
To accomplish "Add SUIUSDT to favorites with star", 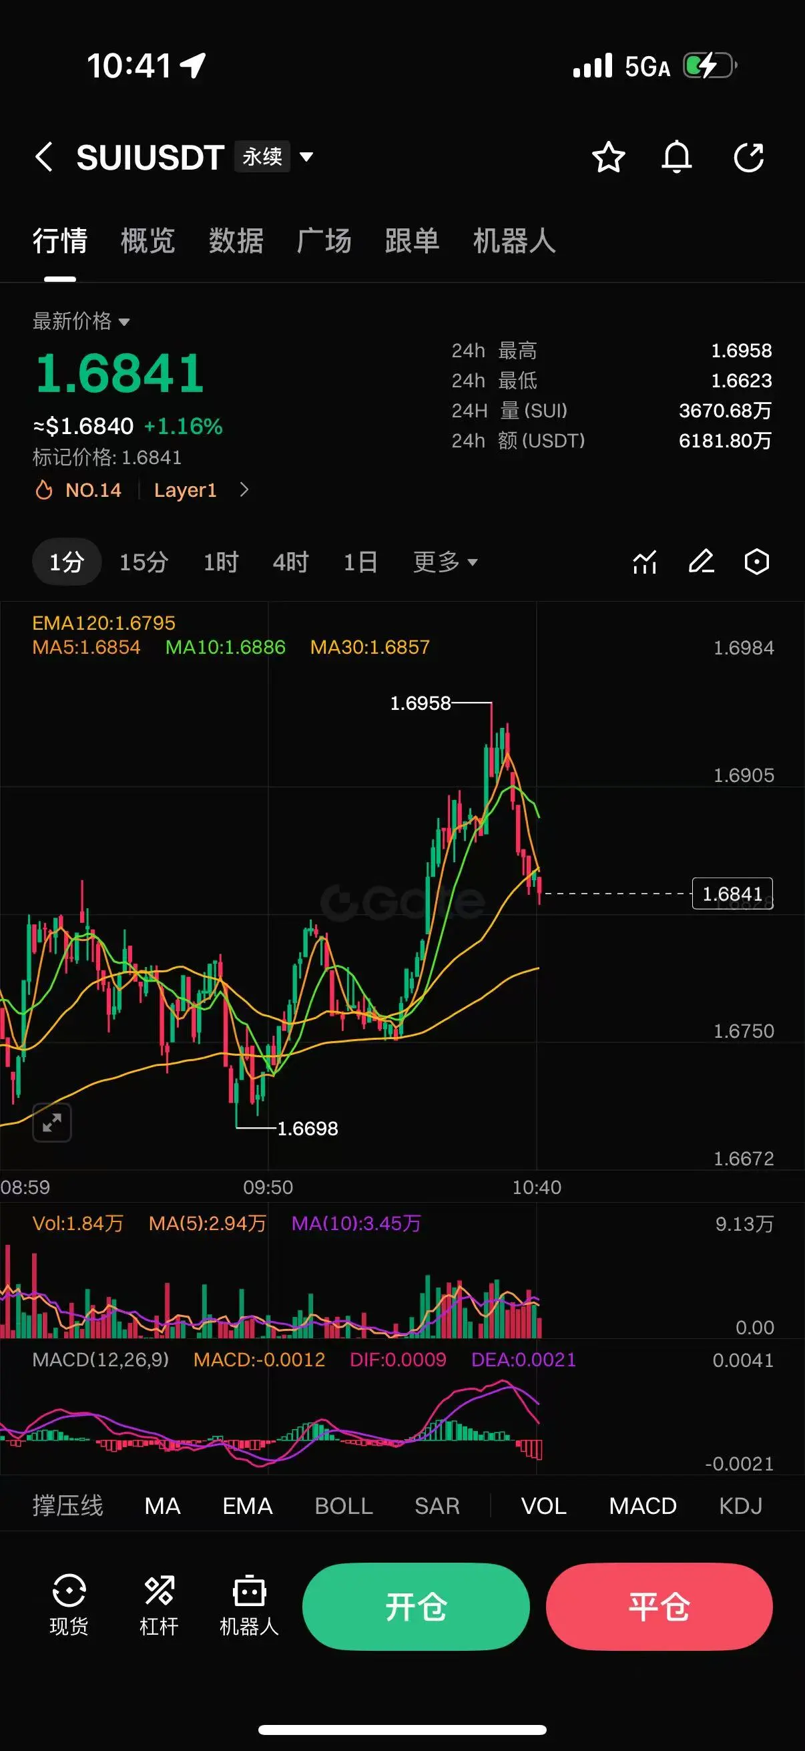I will (608, 157).
